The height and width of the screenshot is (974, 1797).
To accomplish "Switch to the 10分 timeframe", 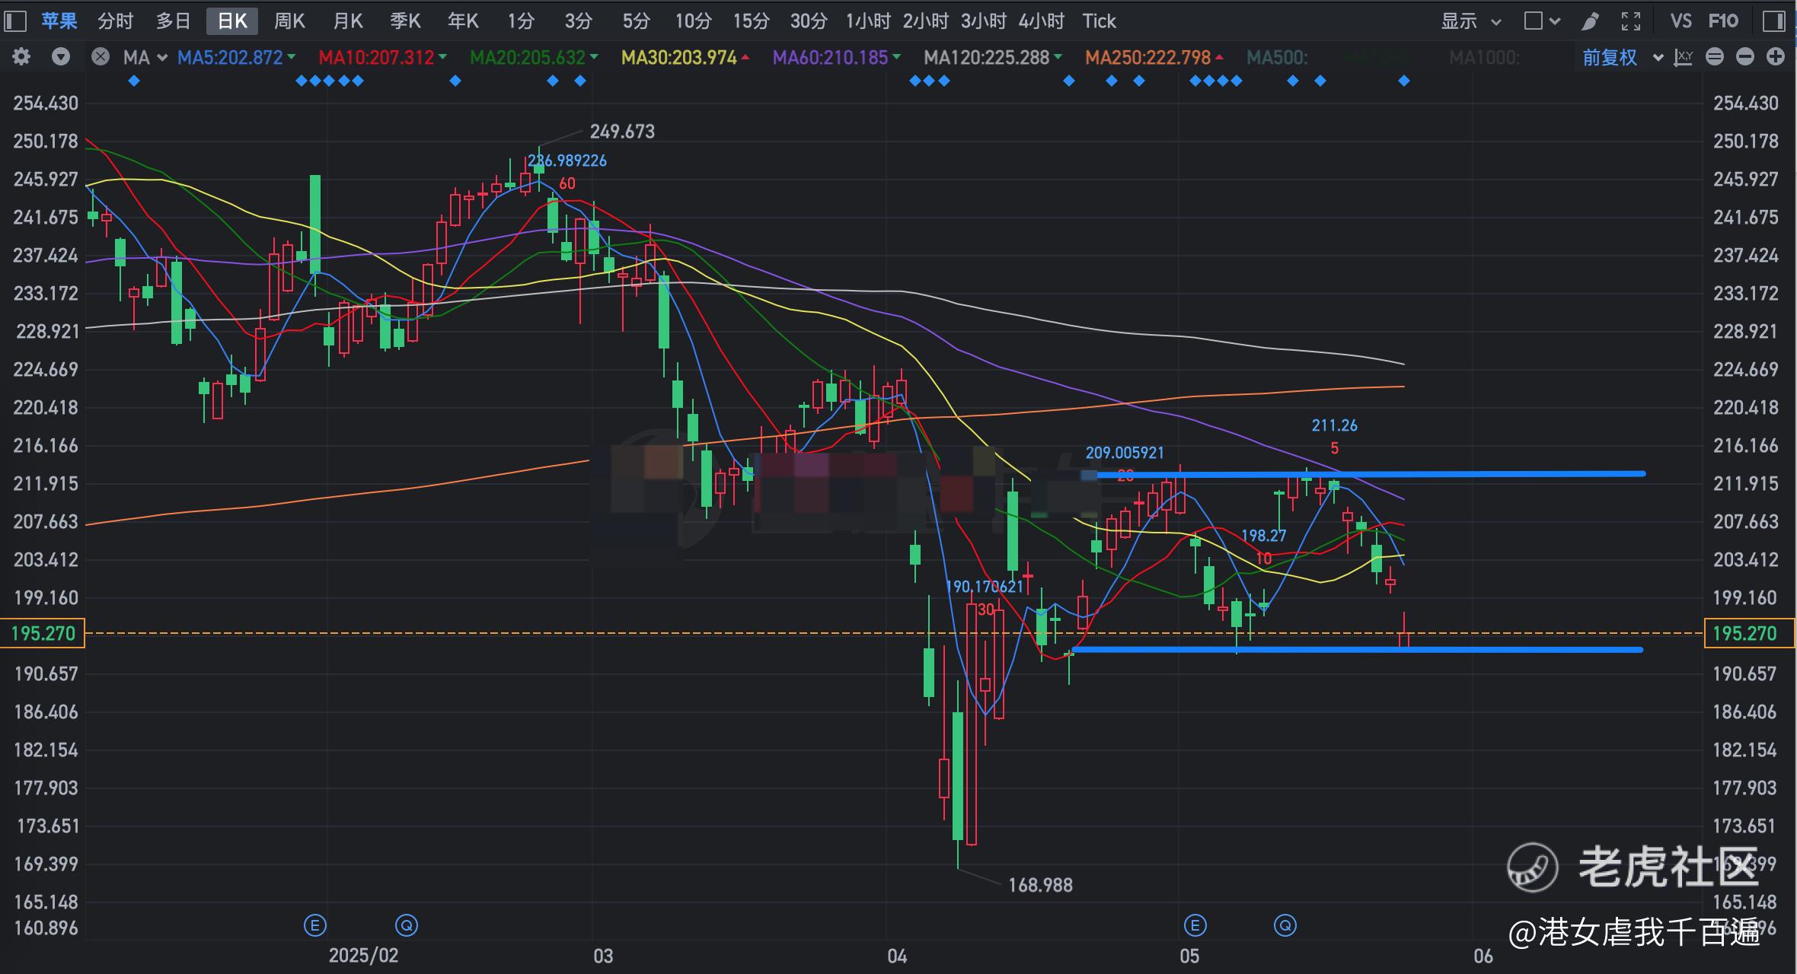I will click(693, 21).
